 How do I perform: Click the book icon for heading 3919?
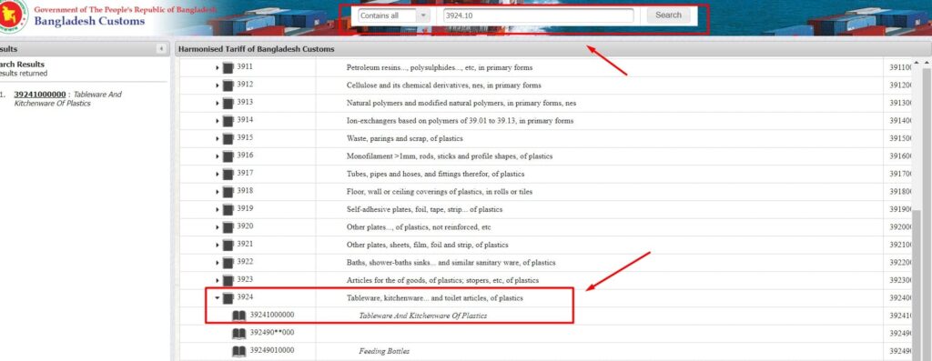point(228,209)
